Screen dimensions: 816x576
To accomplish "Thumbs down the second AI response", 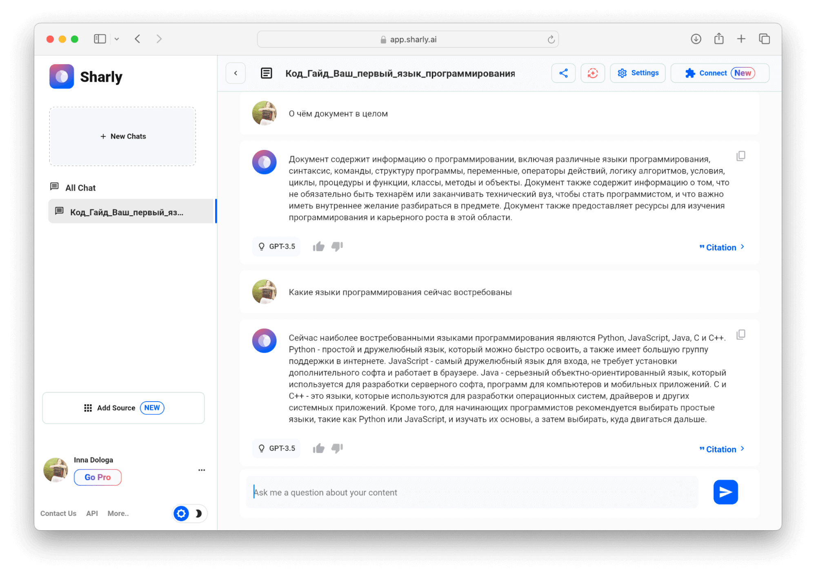I will (337, 448).
